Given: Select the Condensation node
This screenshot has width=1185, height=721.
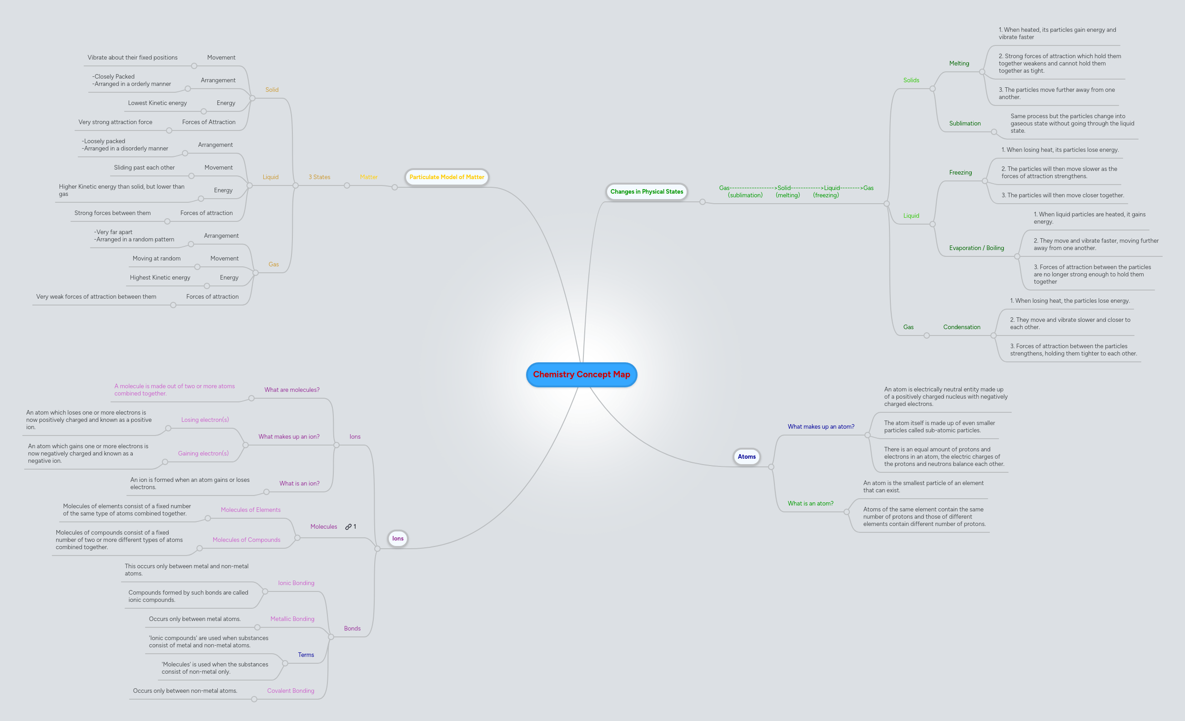Looking at the screenshot, I should pyautogui.click(x=961, y=327).
